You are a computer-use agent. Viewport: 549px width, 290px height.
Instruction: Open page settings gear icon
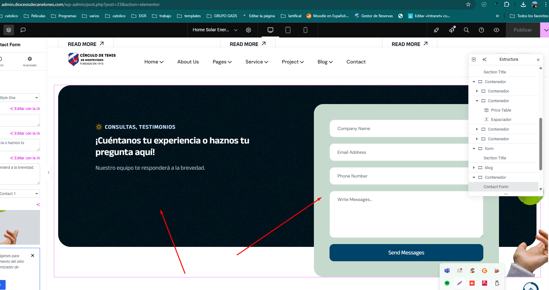[x=249, y=30]
